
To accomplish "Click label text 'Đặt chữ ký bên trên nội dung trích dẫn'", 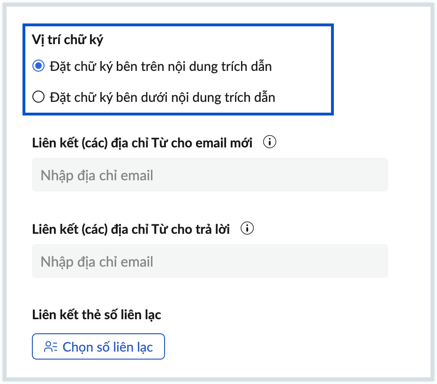I will coord(160,67).
